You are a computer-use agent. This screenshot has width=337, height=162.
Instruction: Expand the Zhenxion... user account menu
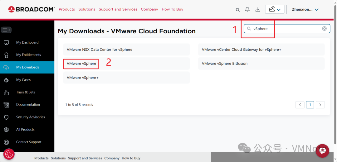pyautogui.click(x=305, y=9)
